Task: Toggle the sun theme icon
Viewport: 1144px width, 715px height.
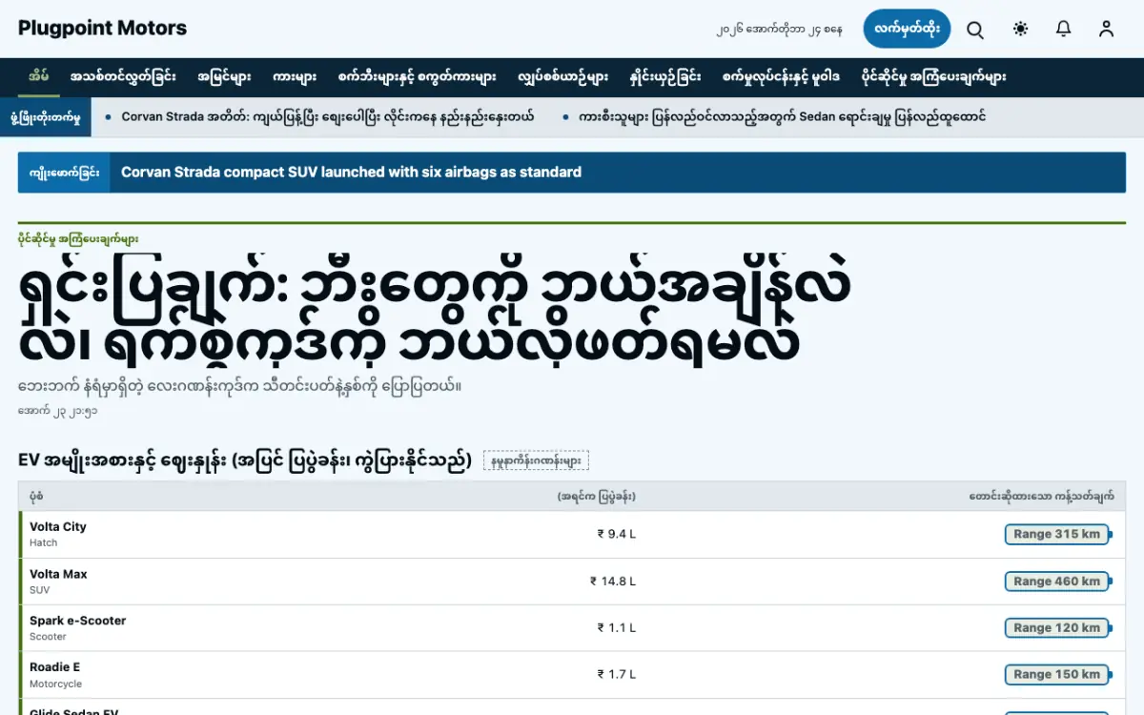Action: (1021, 29)
